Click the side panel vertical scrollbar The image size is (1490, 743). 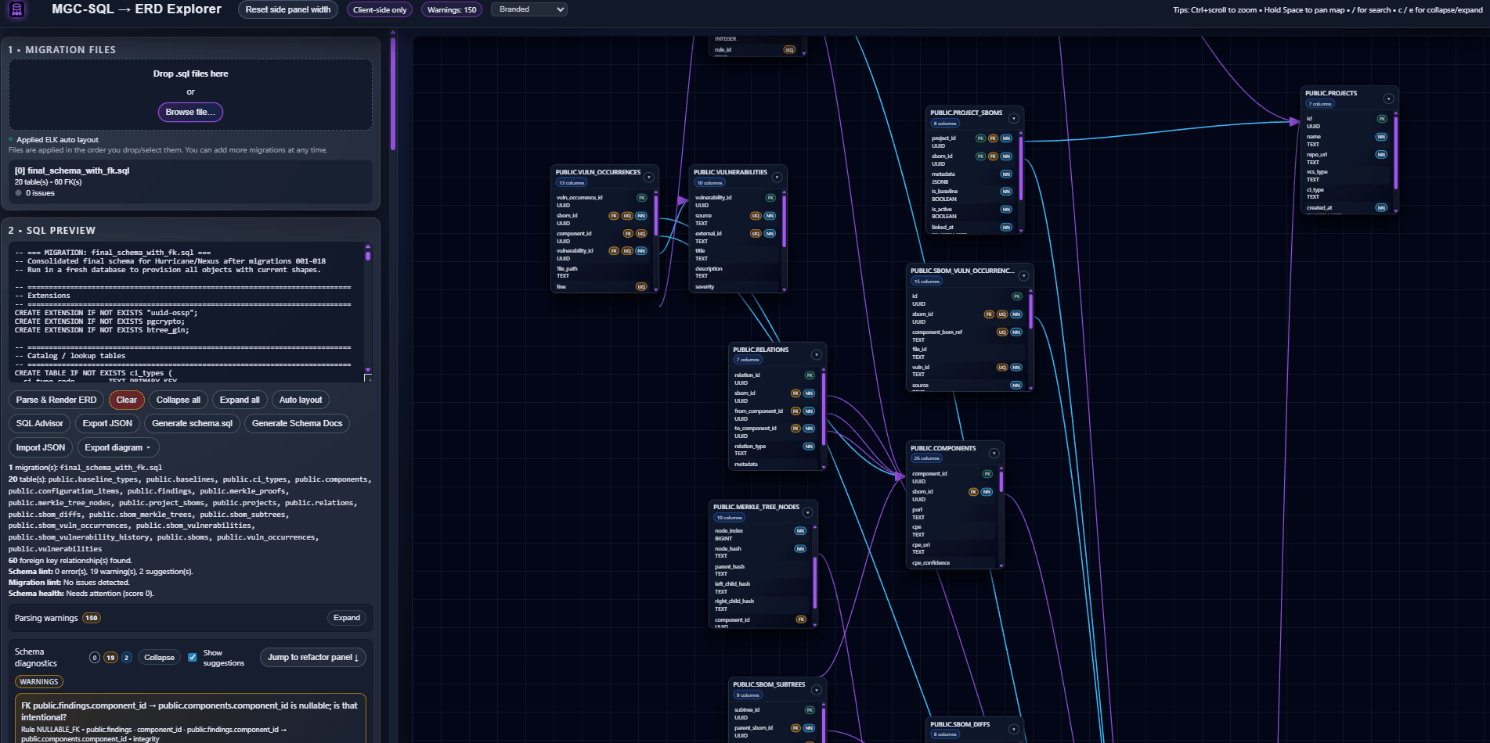(393, 94)
